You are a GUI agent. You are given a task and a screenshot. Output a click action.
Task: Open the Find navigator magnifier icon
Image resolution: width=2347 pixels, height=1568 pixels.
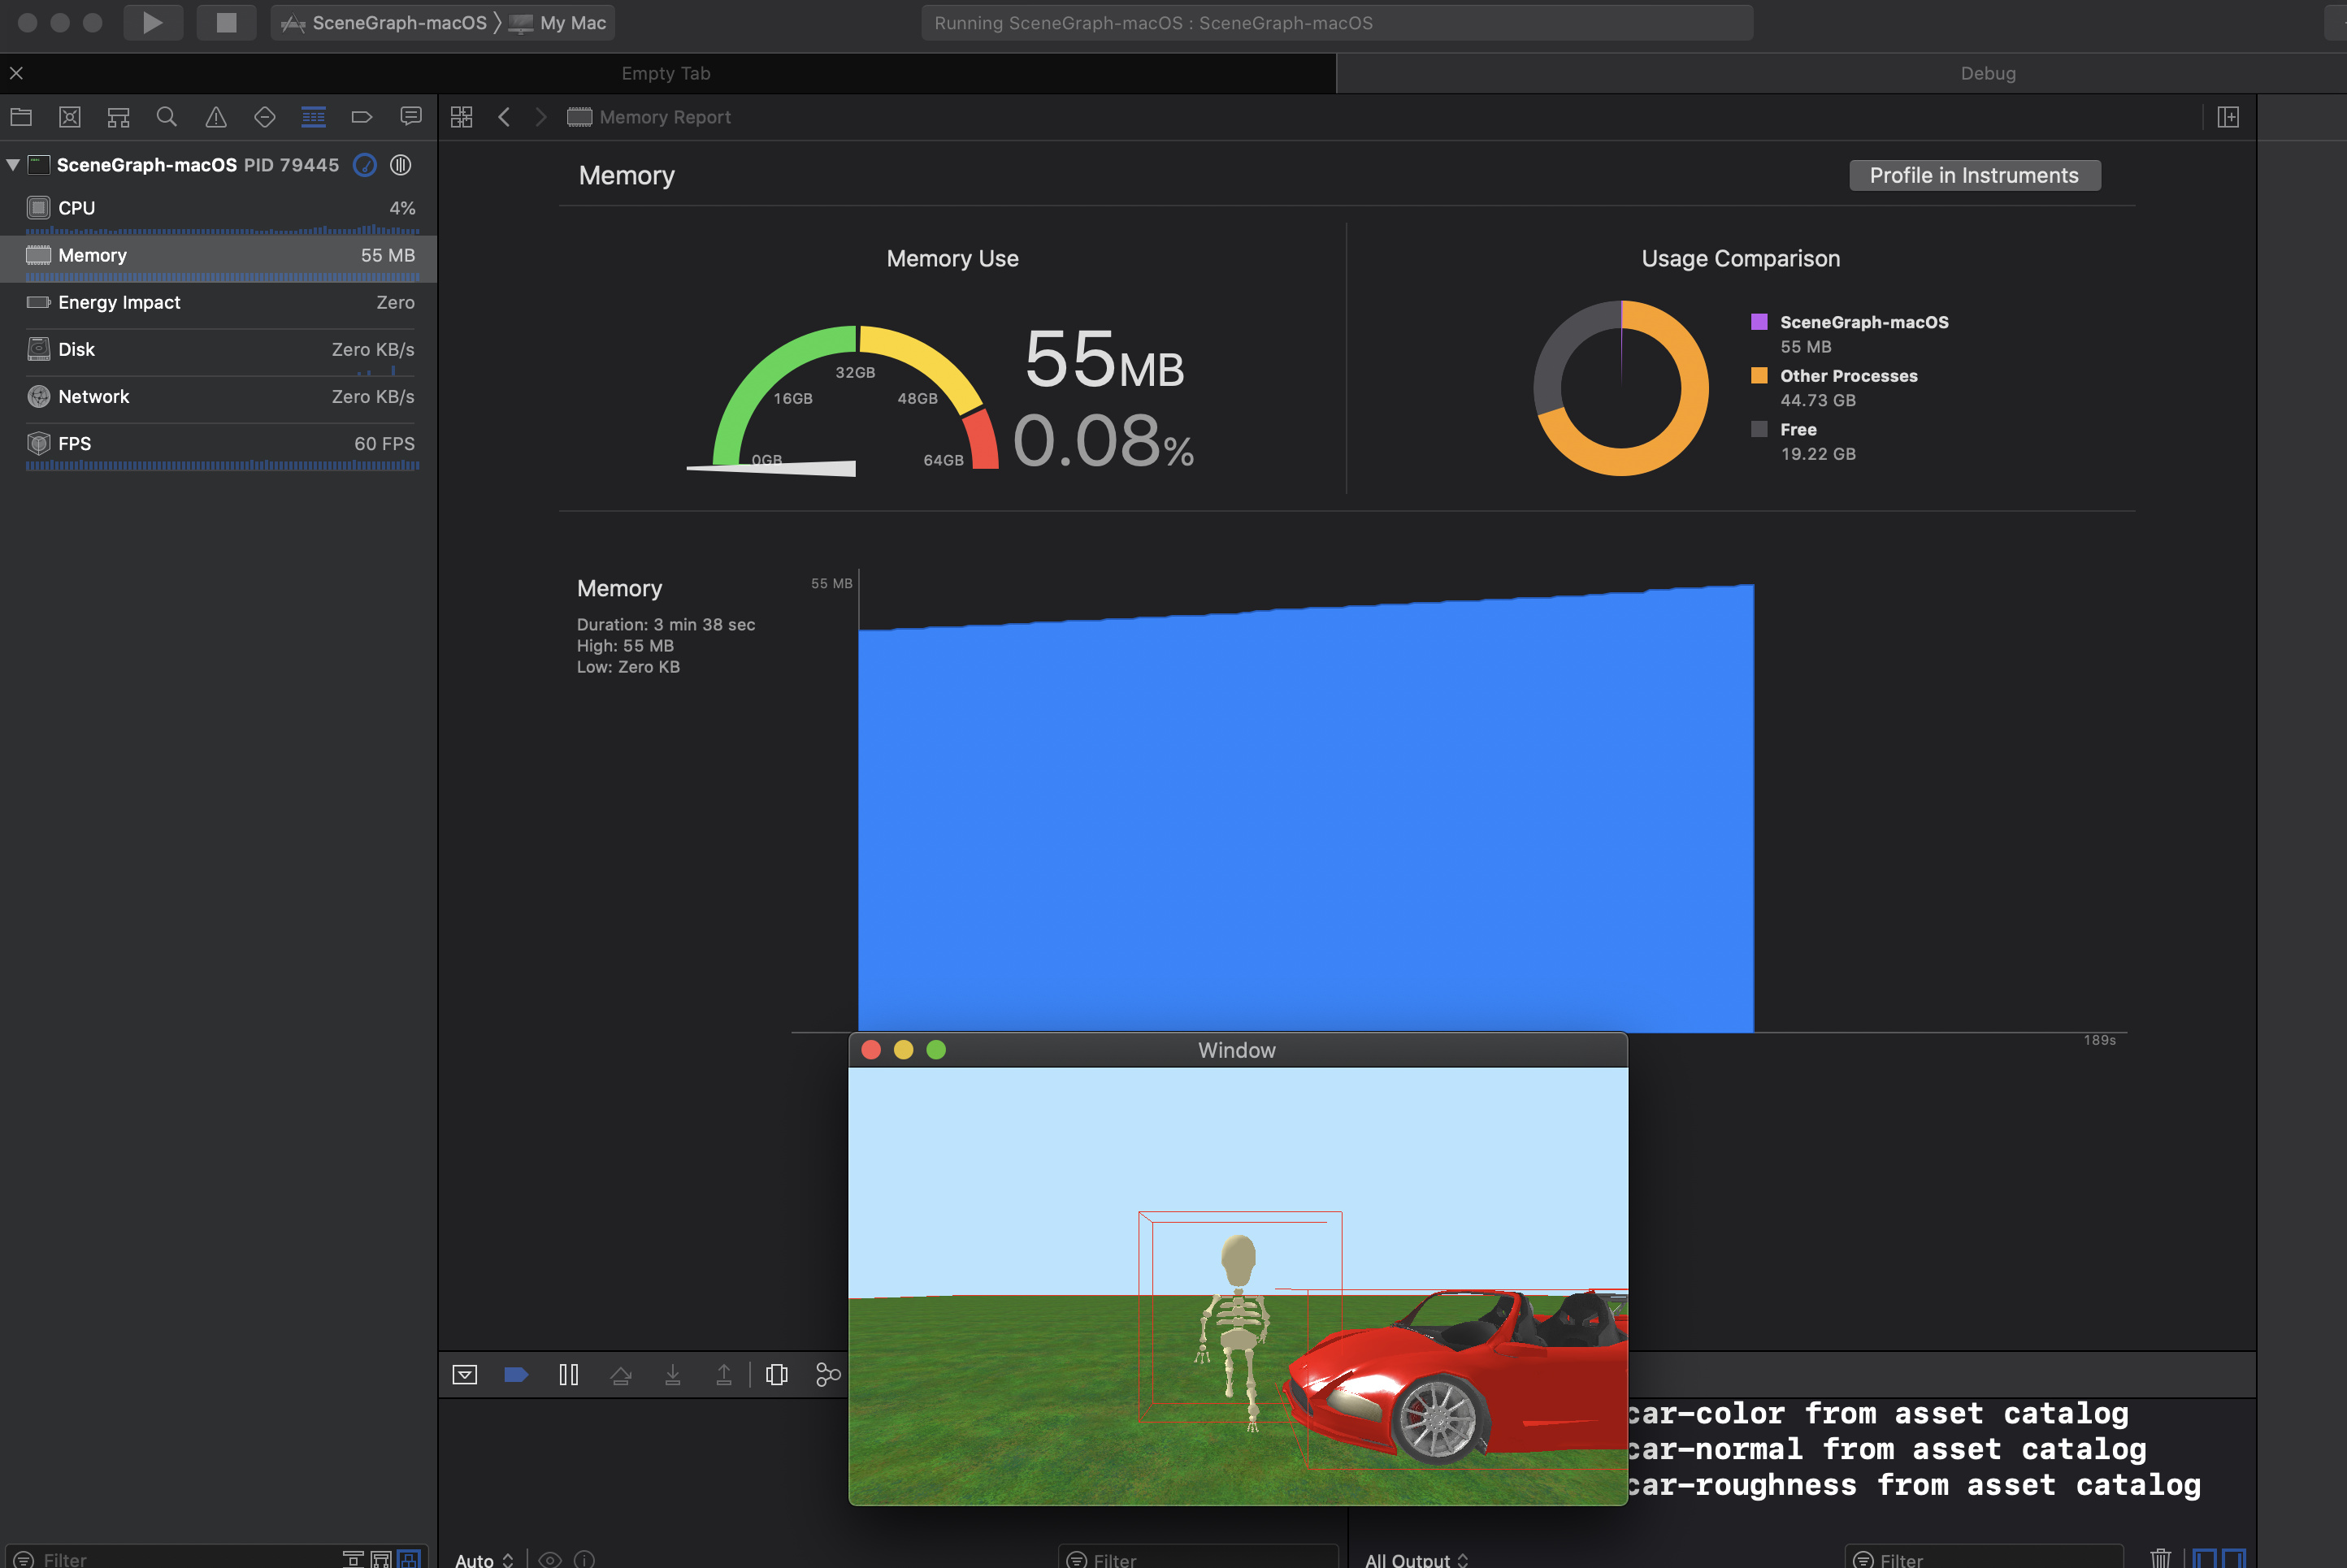[x=167, y=117]
